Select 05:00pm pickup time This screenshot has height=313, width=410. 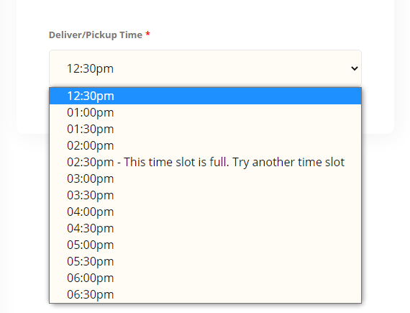(x=205, y=245)
